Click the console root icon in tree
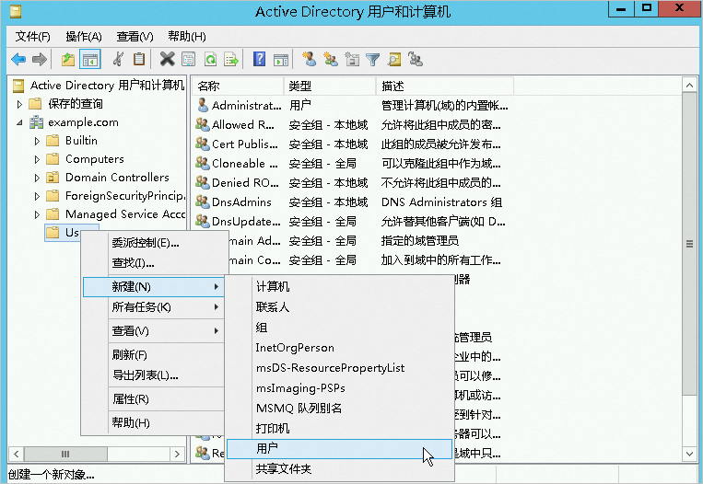This screenshot has height=484, width=703. 18,85
